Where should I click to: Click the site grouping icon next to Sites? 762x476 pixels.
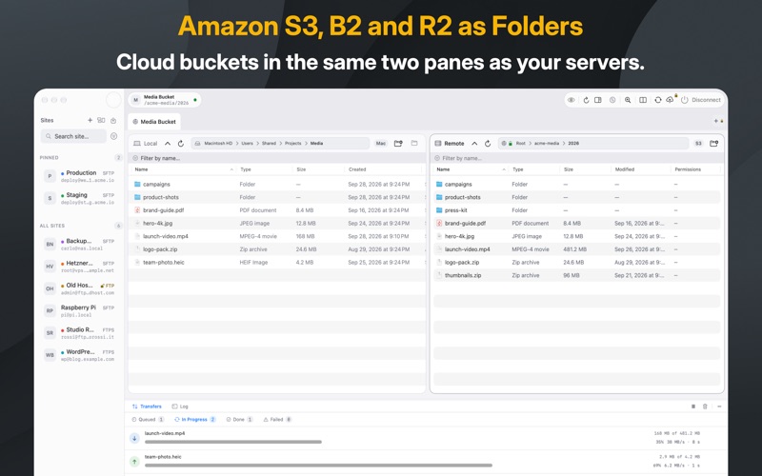click(101, 120)
